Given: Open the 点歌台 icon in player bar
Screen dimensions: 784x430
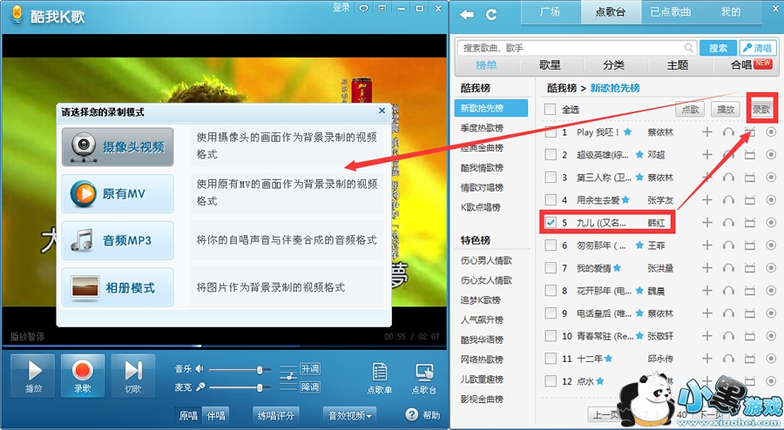Looking at the screenshot, I should click(x=424, y=379).
